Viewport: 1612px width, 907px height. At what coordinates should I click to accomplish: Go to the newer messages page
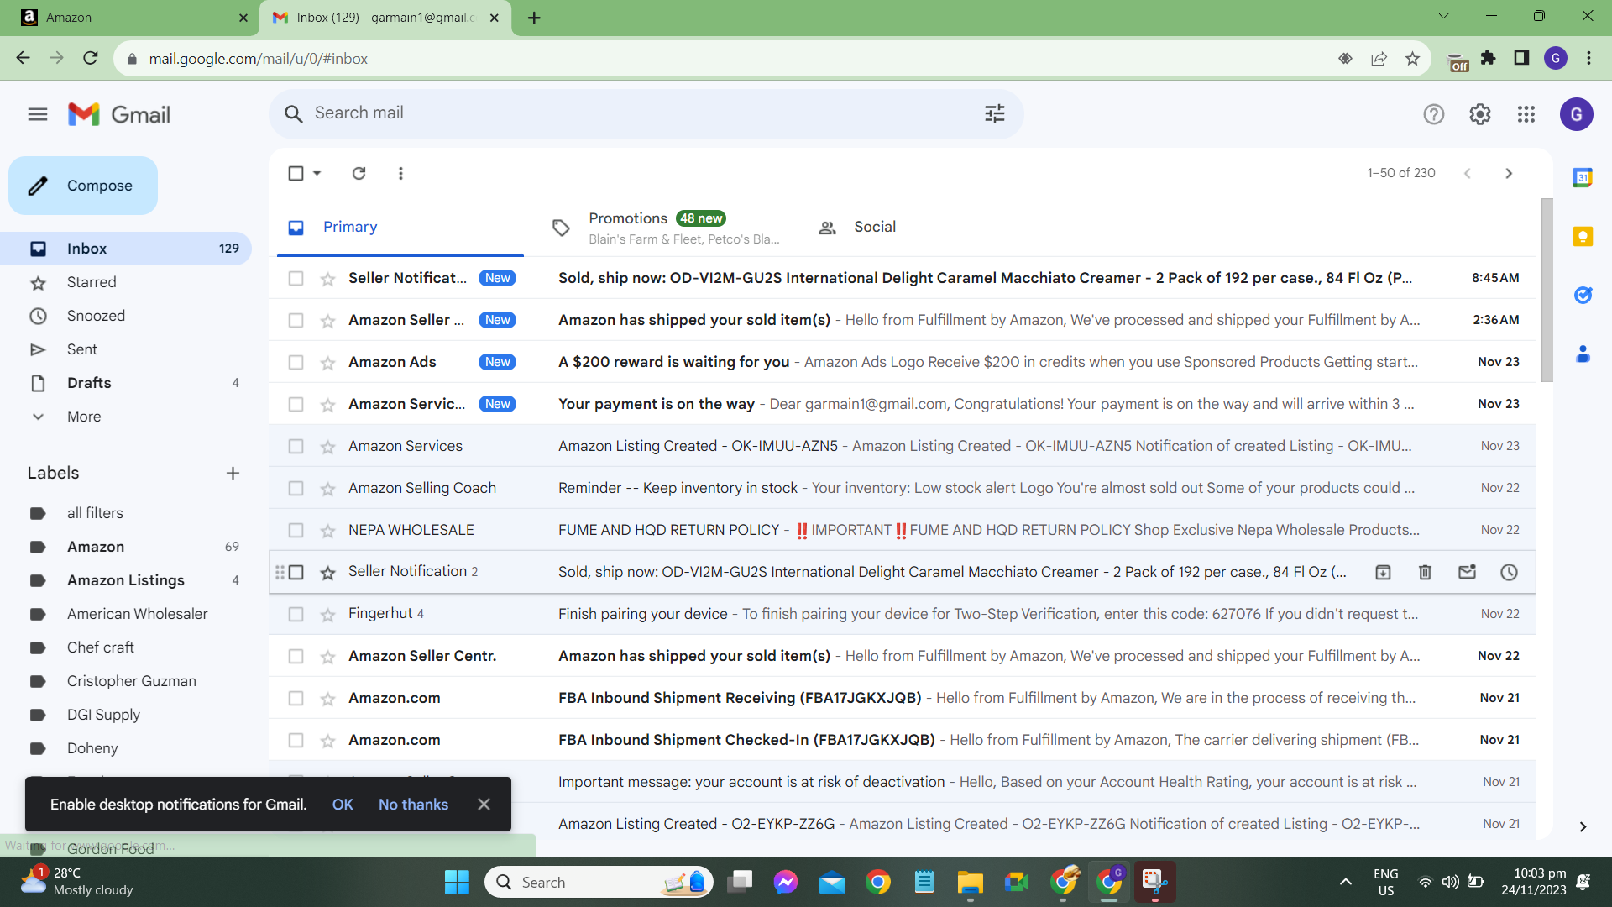pyautogui.click(x=1468, y=173)
